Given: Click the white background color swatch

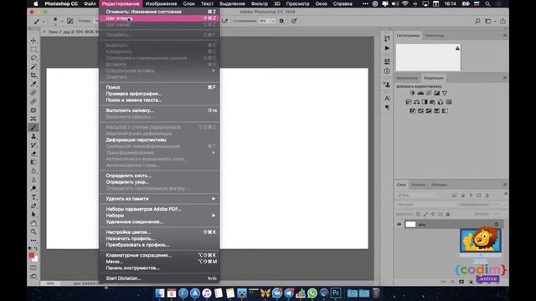Looking at the screenshot, I should tap(35, 259).
